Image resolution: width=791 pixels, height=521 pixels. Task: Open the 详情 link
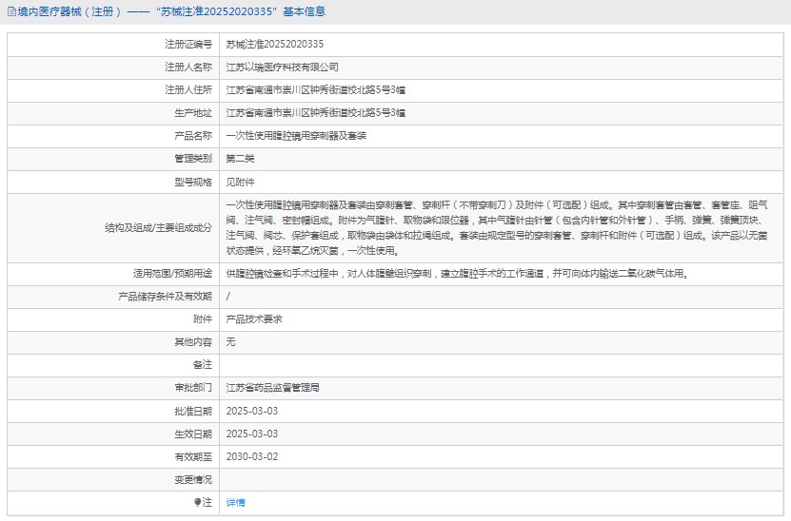[235, 502]
